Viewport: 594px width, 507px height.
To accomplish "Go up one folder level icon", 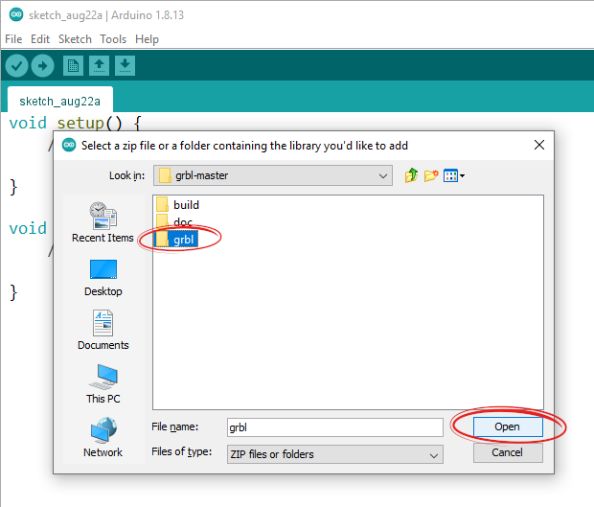I will coord(411,175).
